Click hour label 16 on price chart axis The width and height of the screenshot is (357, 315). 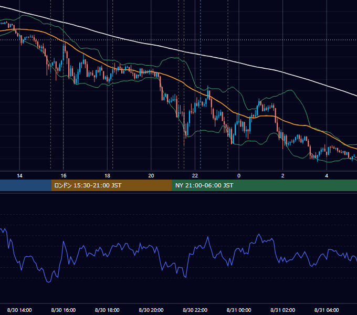click(x=64, y=176)
